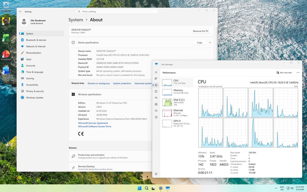Click the ENG NO language indicator
Image resolution: width=307 pixels, height=192 pixels.
(282, 188)
